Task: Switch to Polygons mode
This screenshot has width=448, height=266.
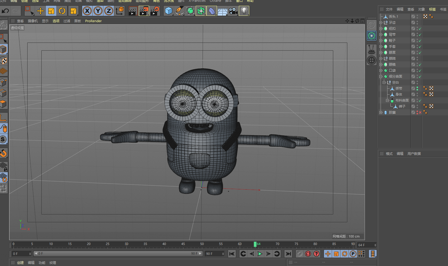Action: [3, 104]
